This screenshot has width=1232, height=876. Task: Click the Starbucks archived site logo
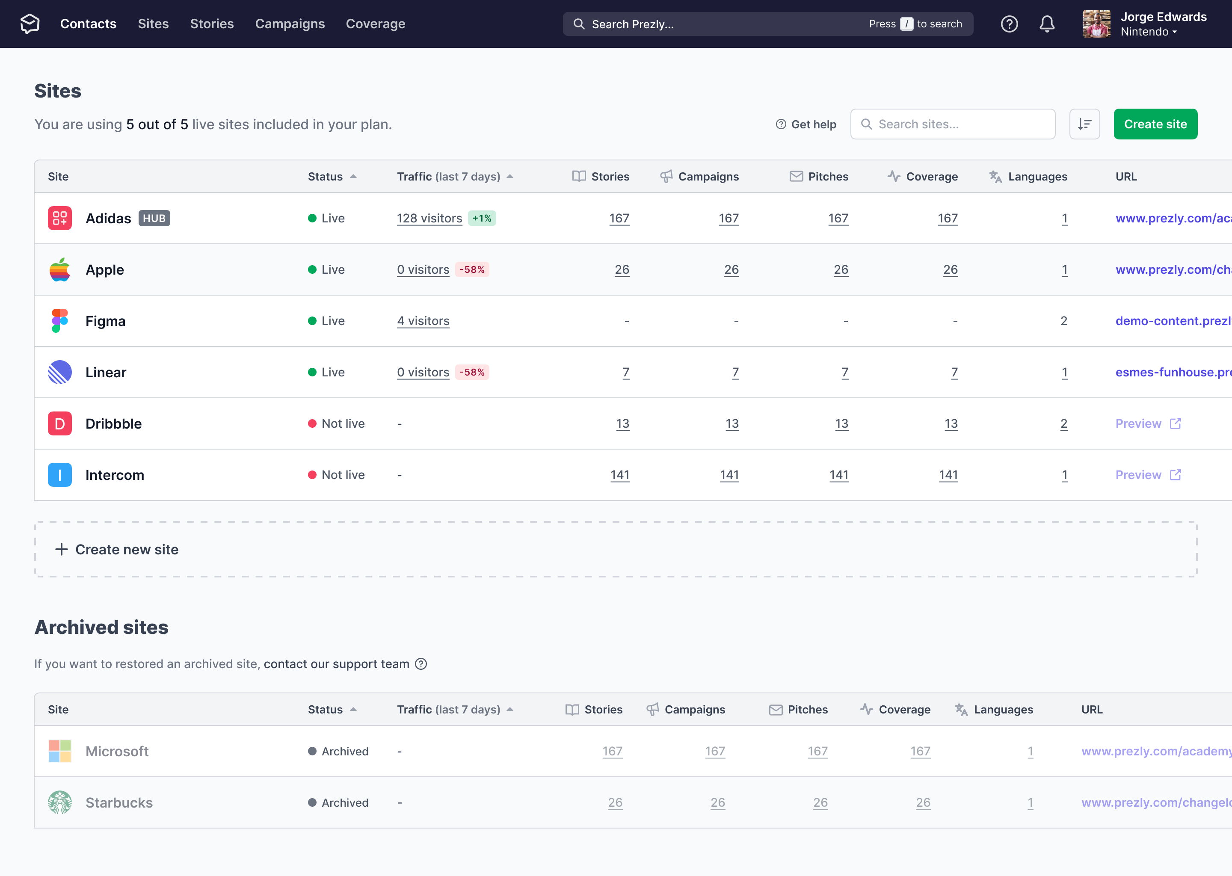[60, 802]
